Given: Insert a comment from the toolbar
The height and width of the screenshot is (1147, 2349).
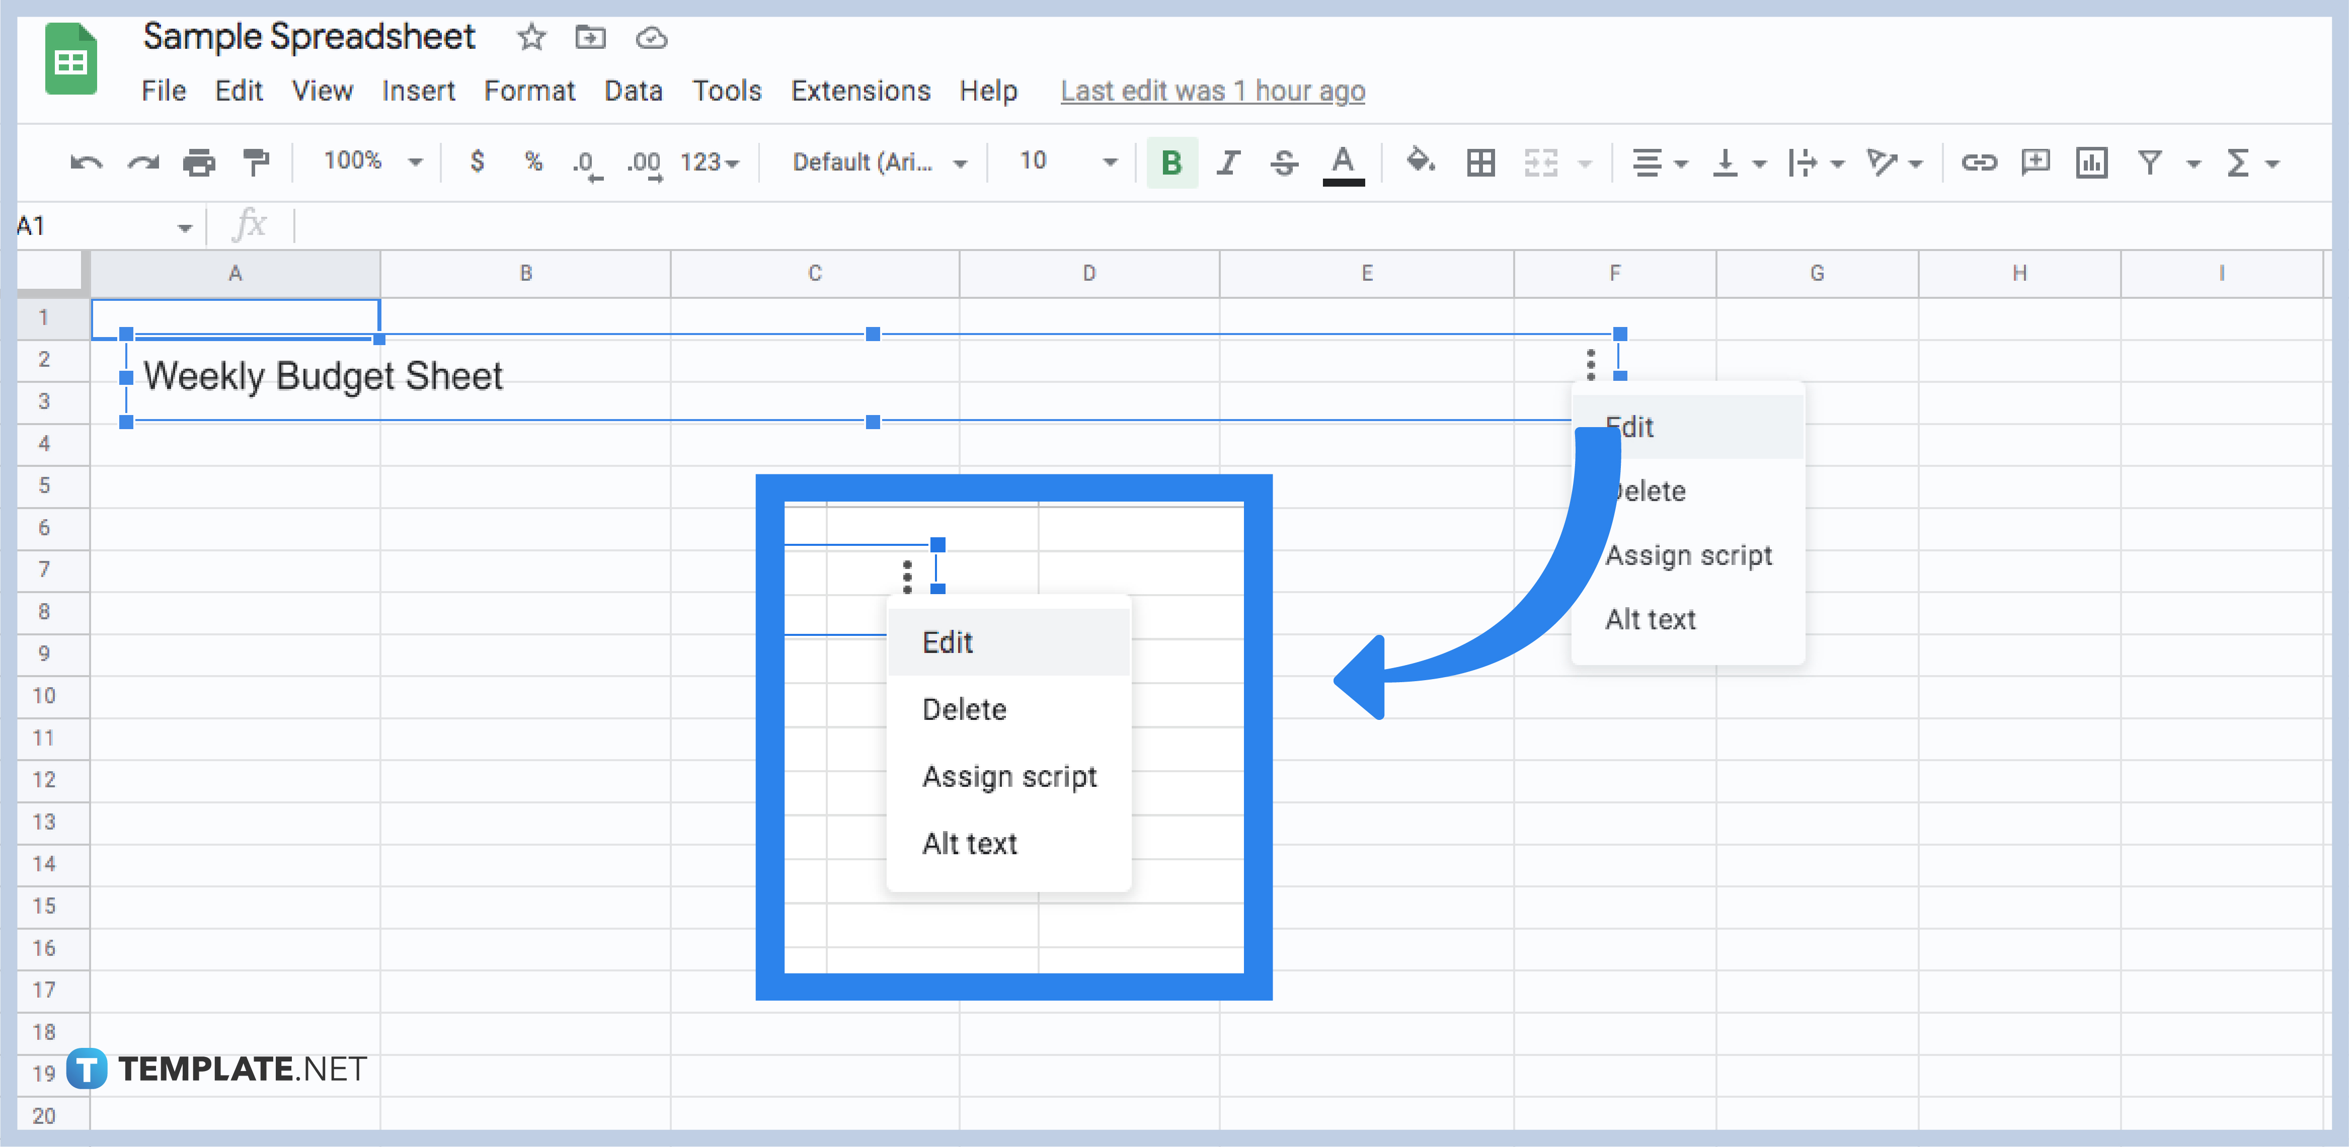Looking at the screenshot, I should (2035, 162).
